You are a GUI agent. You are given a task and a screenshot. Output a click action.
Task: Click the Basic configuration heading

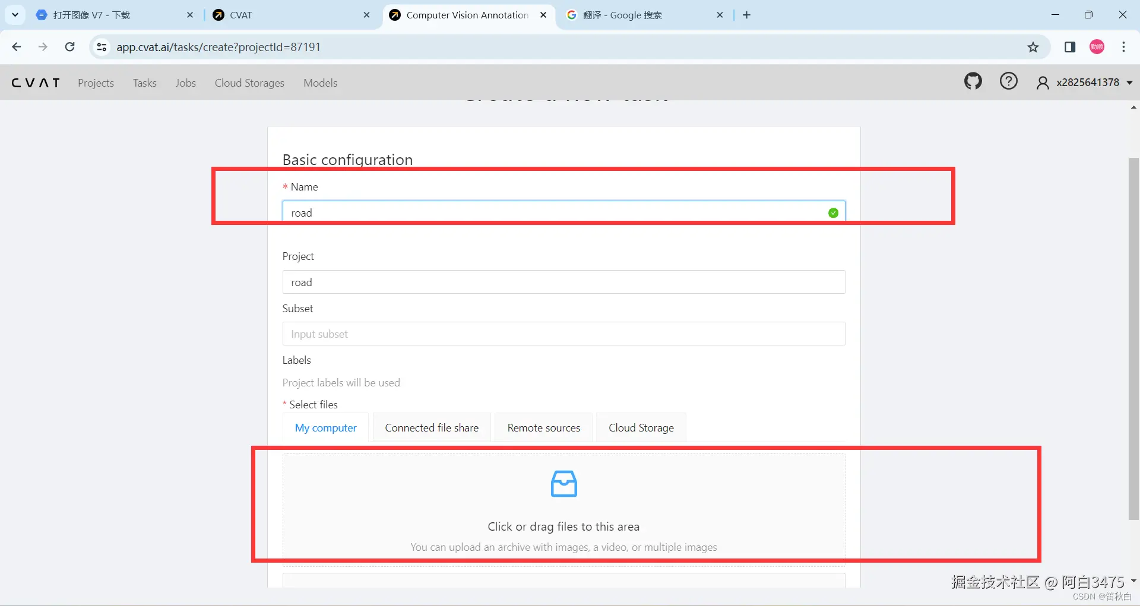347,160
